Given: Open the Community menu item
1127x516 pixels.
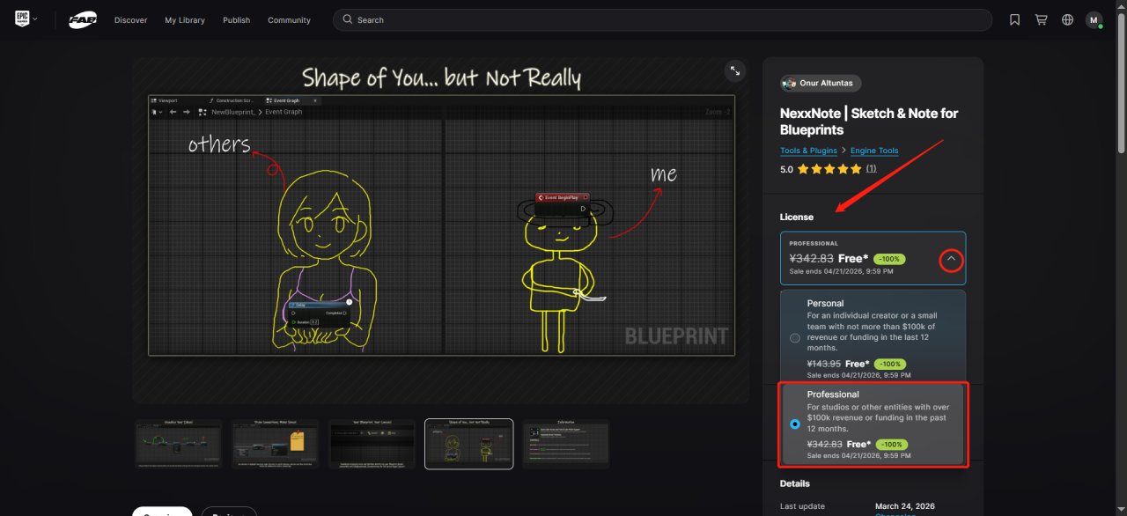Looking at the screenshot, I should coord(290,20).
